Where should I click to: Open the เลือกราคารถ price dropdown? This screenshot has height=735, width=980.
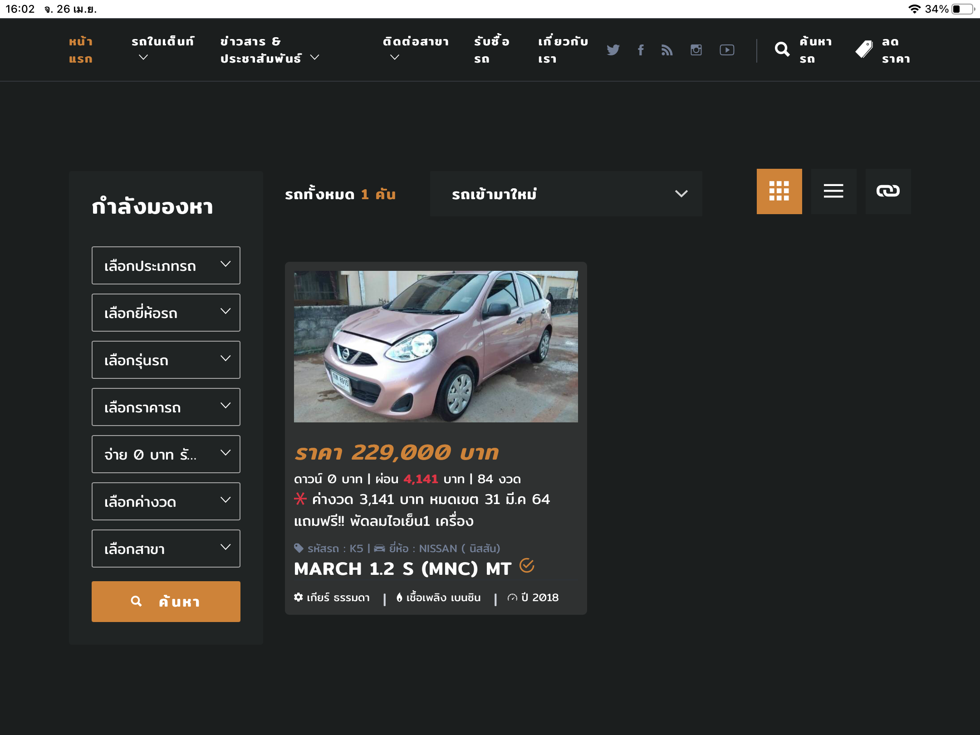166,407
